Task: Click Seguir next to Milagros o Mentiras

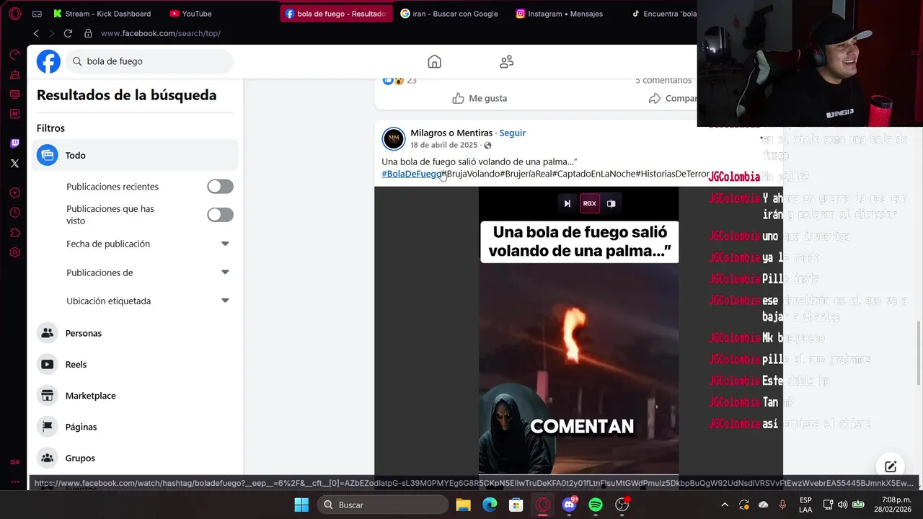Action: [513, 133]
